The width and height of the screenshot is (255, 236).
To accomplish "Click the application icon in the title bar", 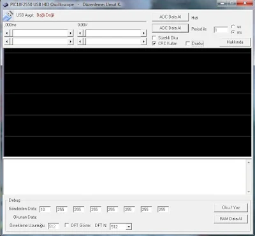I will (5, 4).
